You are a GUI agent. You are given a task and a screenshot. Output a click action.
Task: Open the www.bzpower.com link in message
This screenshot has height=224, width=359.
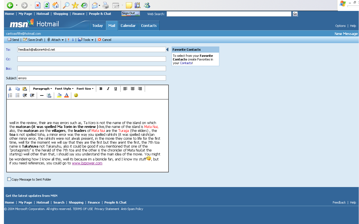point(87,163)
